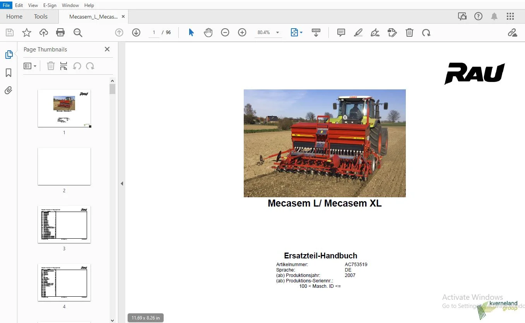Select the highlight text pen tool

click(358, 33)
